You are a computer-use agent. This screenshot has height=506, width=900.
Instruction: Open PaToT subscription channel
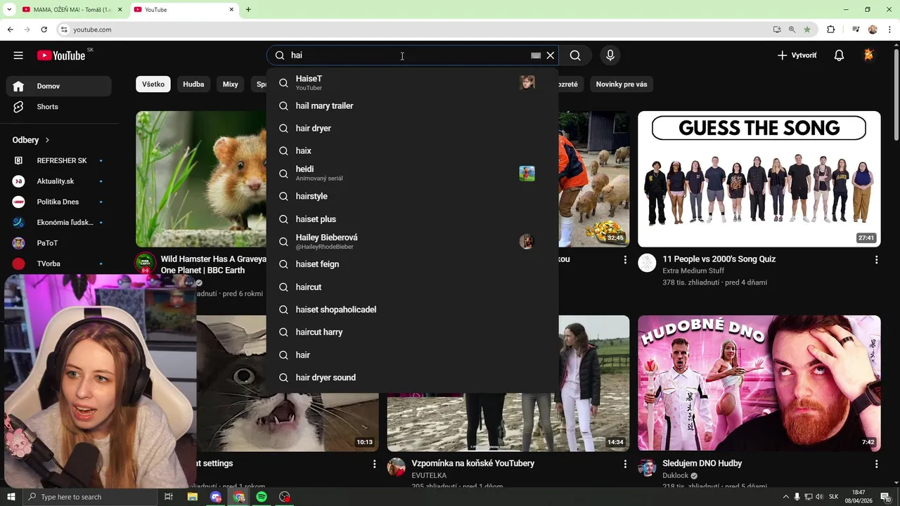click(x=59, y=243)
